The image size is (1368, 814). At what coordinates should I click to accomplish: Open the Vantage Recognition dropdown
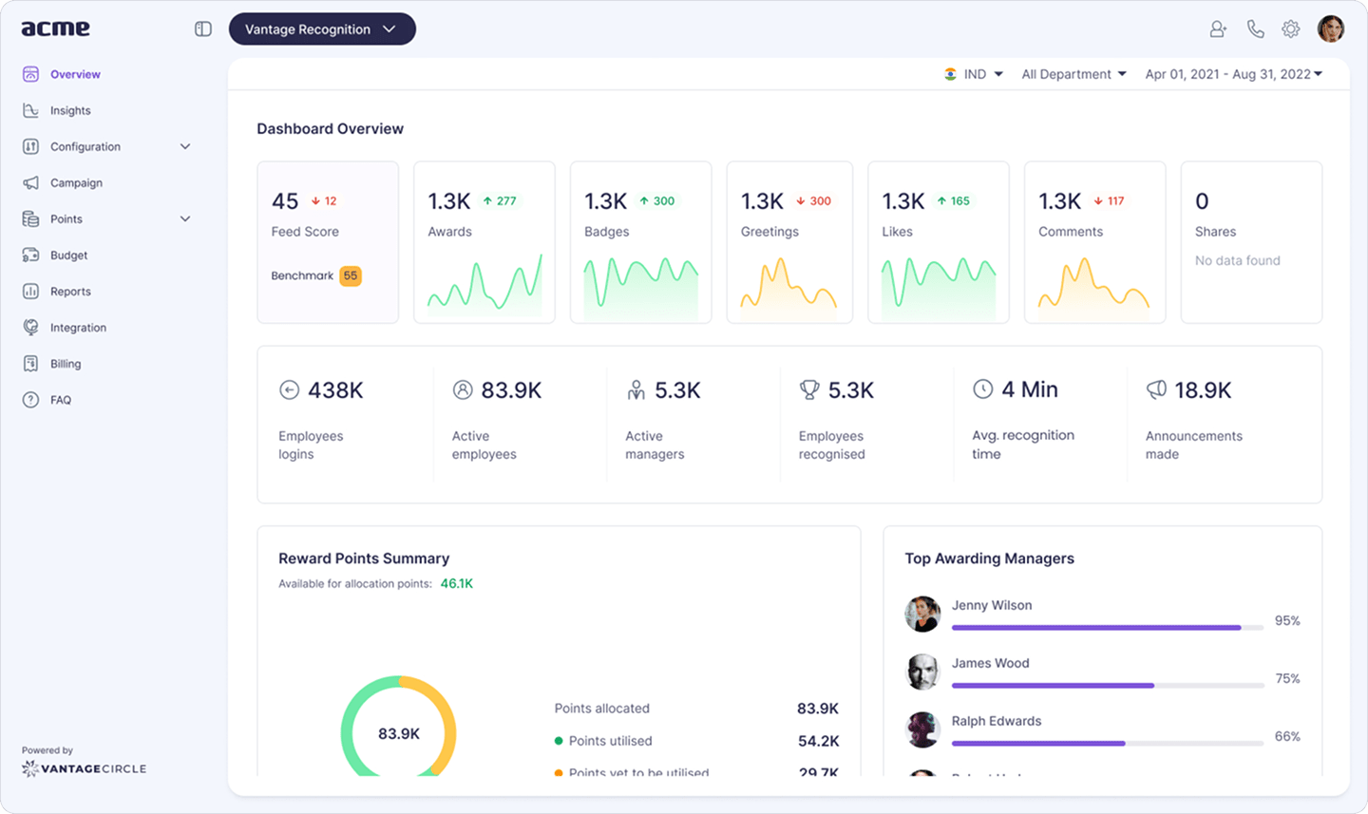pyautogui.click(x=321, y=28)
